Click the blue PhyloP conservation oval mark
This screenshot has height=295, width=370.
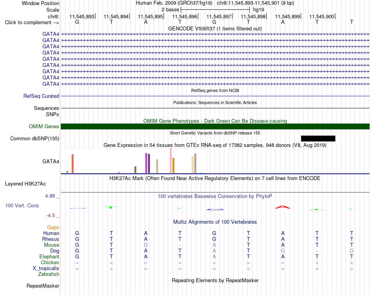(215, 209)
